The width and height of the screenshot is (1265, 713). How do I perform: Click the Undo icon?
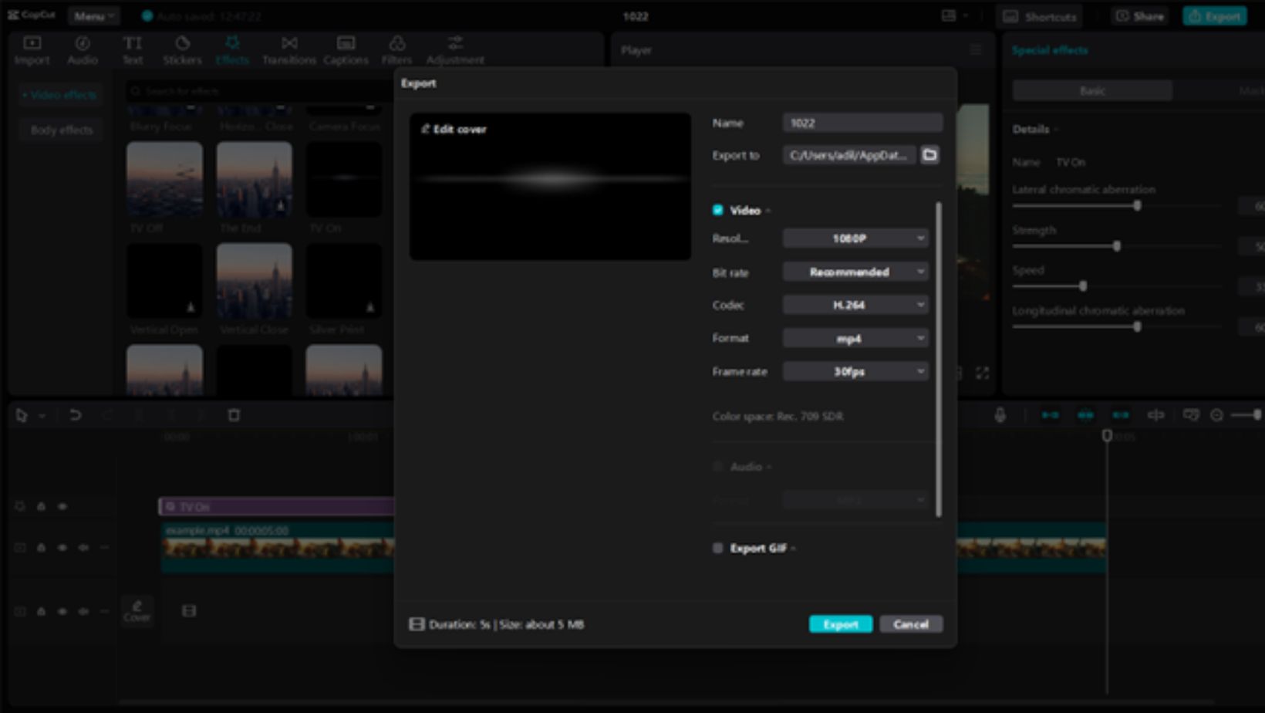tap(75, 415)
